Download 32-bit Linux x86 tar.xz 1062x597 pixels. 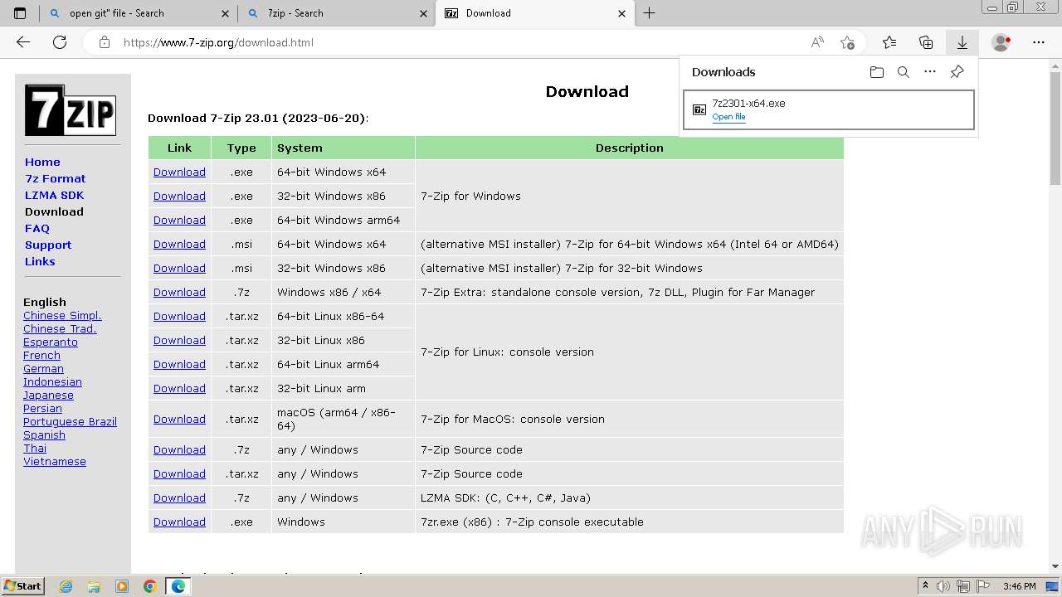[179, 340]
